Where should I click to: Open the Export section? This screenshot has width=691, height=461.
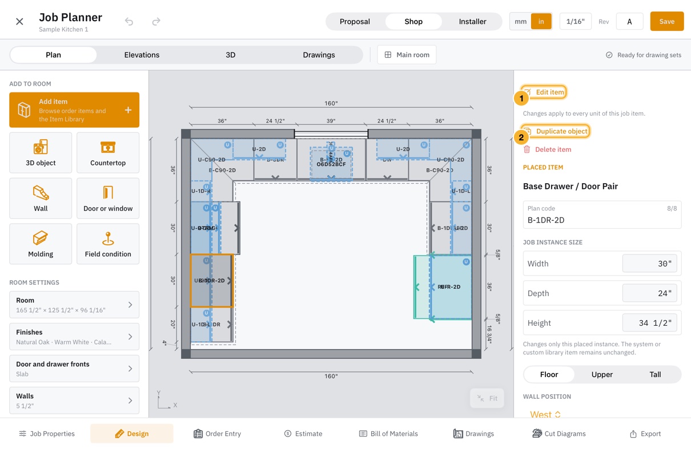[645, 434]
